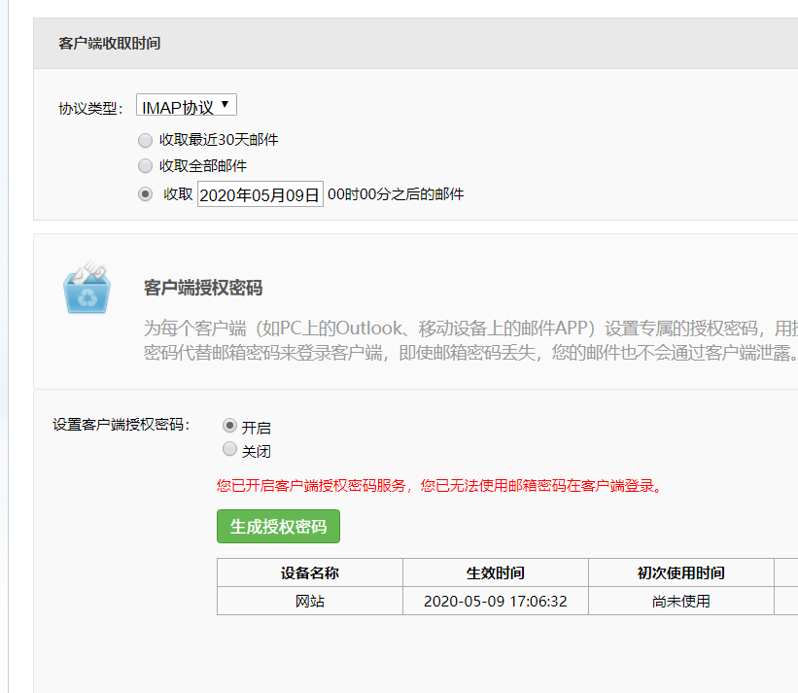Click the 协议类型 label
Screen dimensions: 798x693
pyautogui.click(x=89, y=108)
